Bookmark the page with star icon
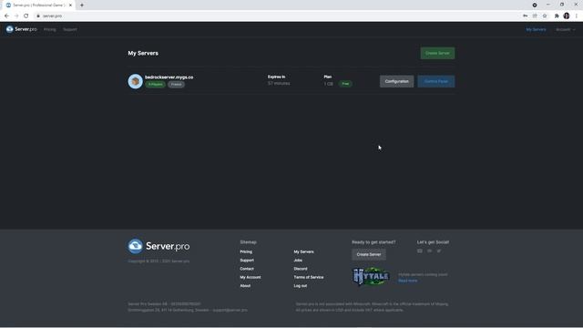Screen dimensions: 583x328 click(x=545, y=16)
